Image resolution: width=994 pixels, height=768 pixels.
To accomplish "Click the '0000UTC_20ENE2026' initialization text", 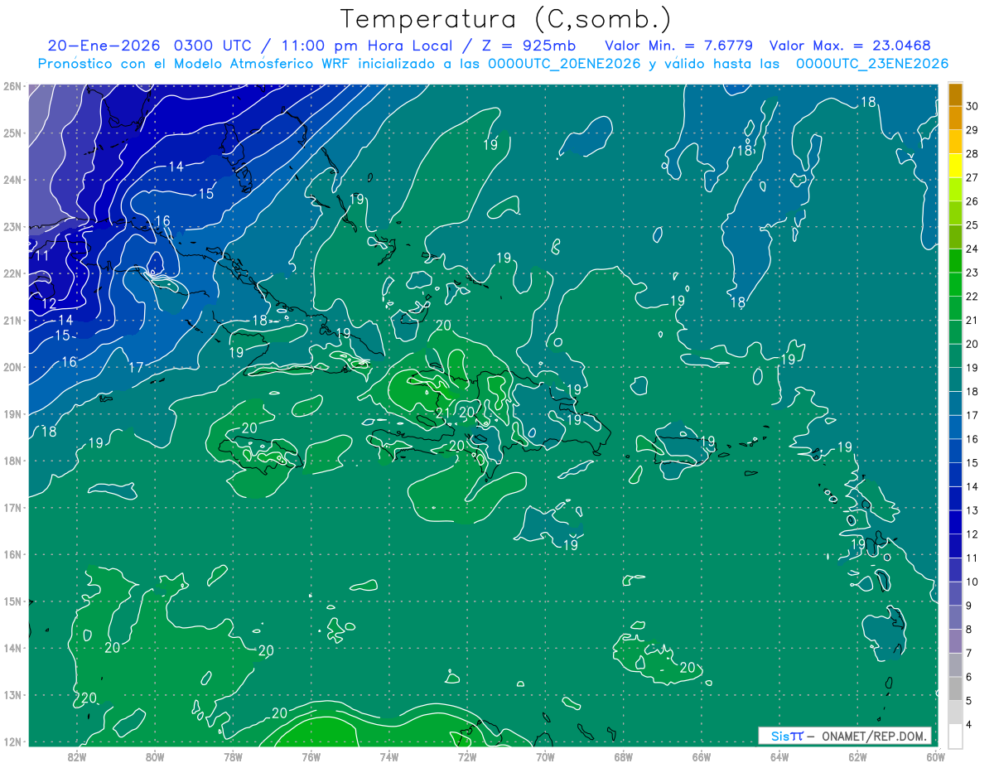I will tap(564, 64).
